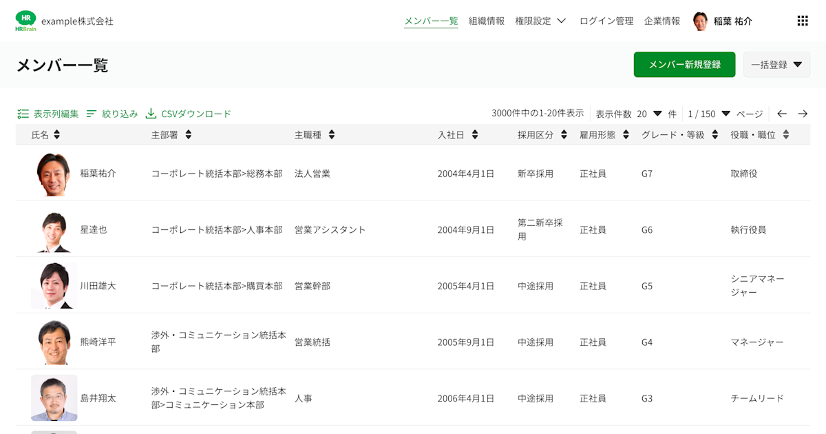This screenshot has height=434, width=826.
Task: Click the previous page arrow
Action: [781, 114]
